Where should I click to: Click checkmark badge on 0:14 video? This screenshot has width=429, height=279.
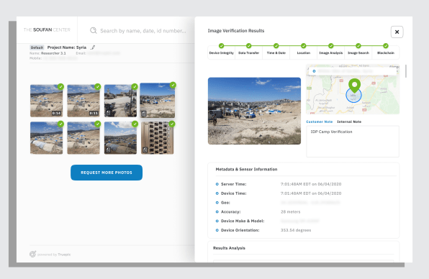click(60, 86)
